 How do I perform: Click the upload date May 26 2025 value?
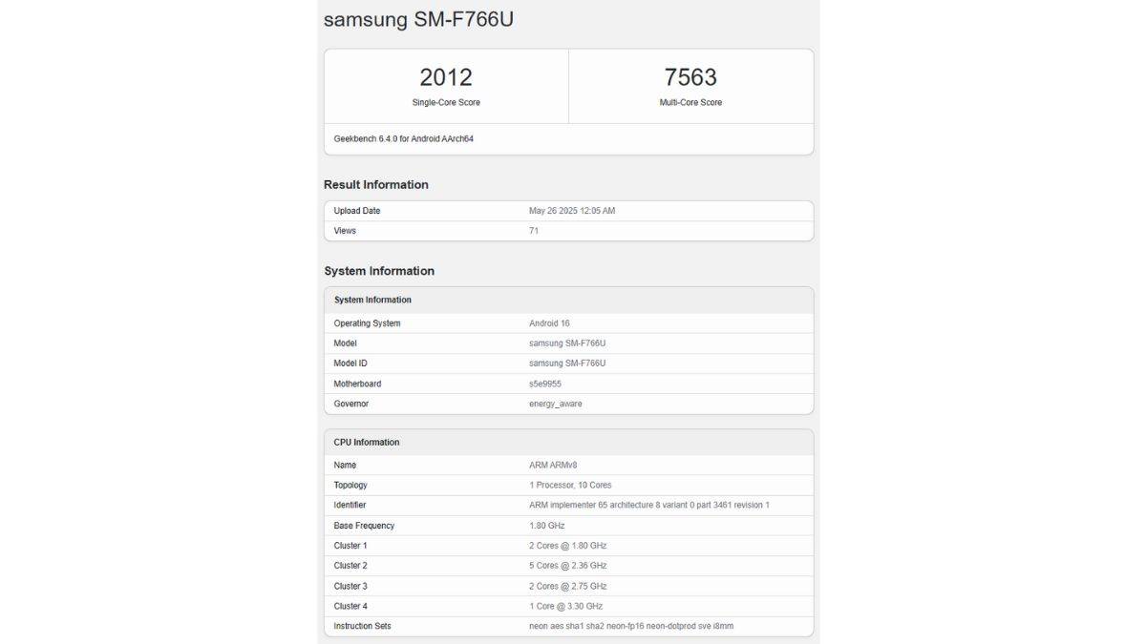(572, 211)
